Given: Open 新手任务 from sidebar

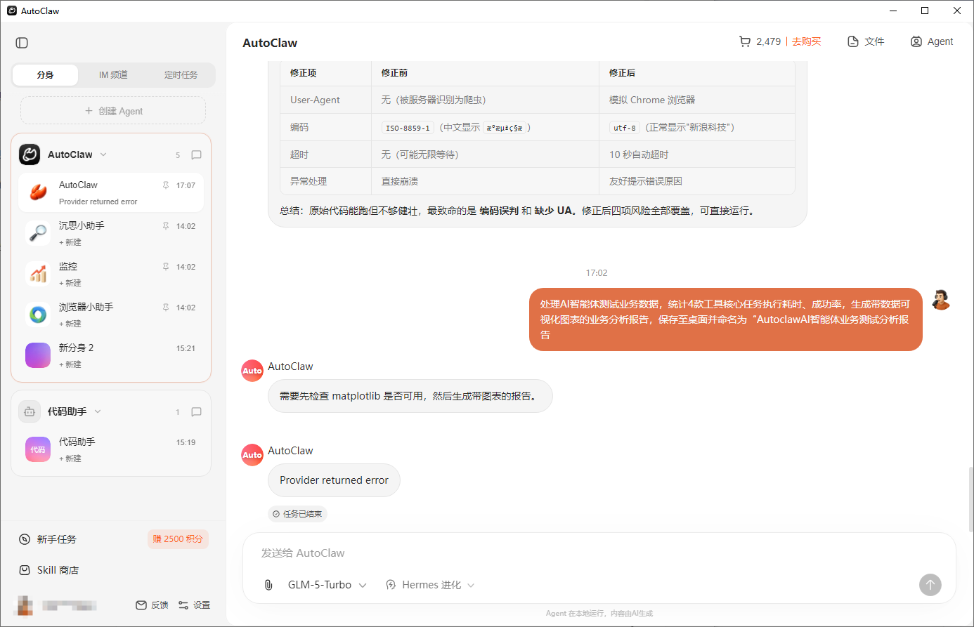Looking at the screenshot, I should [x=48, y=539].
